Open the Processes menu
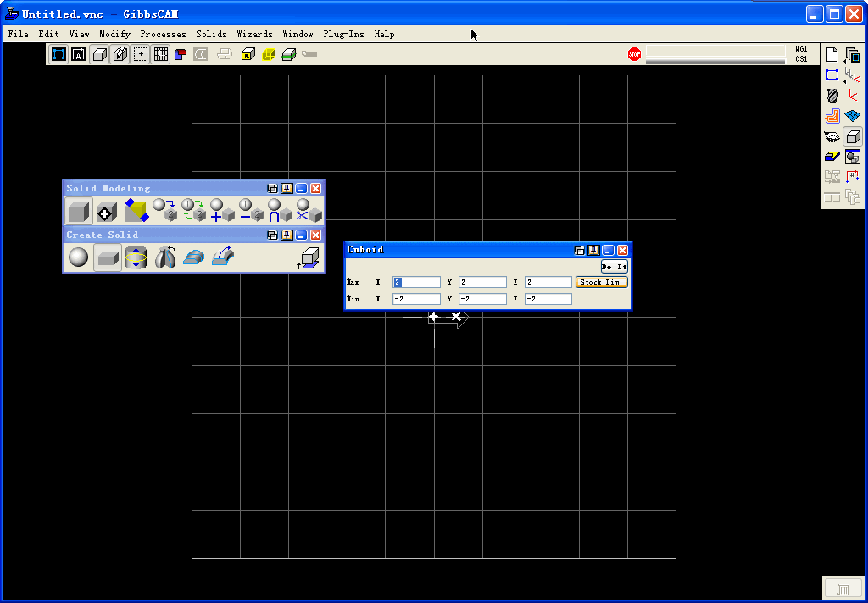 163,34
